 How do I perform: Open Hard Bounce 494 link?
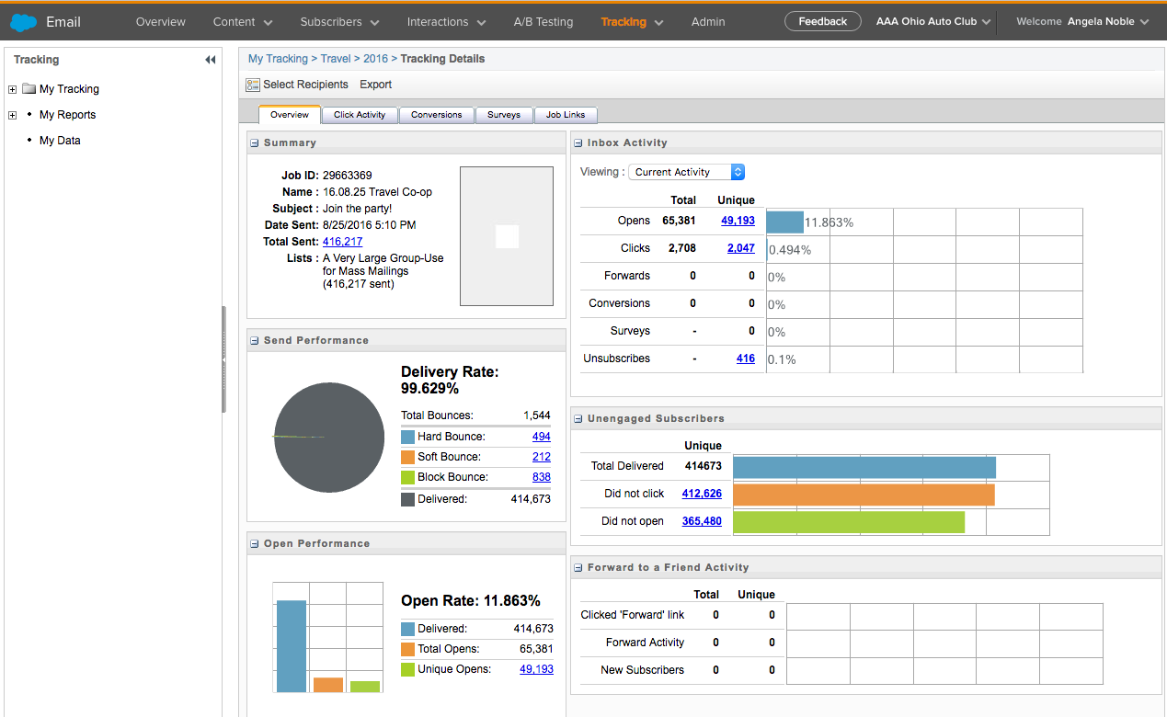click(541, 437)
